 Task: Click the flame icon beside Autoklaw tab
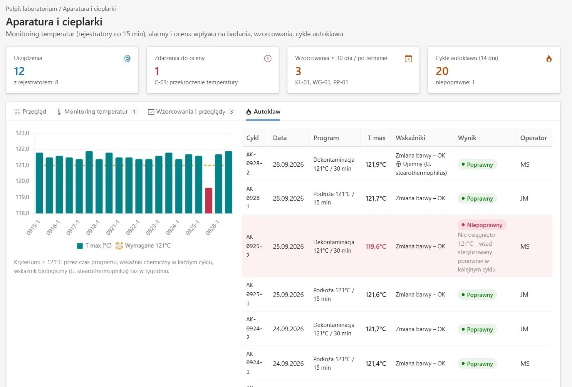click(x=248, y=112)
